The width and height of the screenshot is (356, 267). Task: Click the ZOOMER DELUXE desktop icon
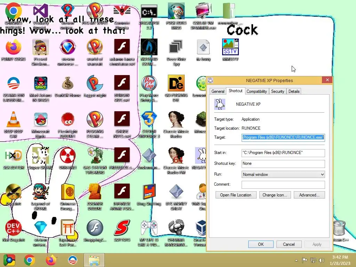(x=95, y=192)
